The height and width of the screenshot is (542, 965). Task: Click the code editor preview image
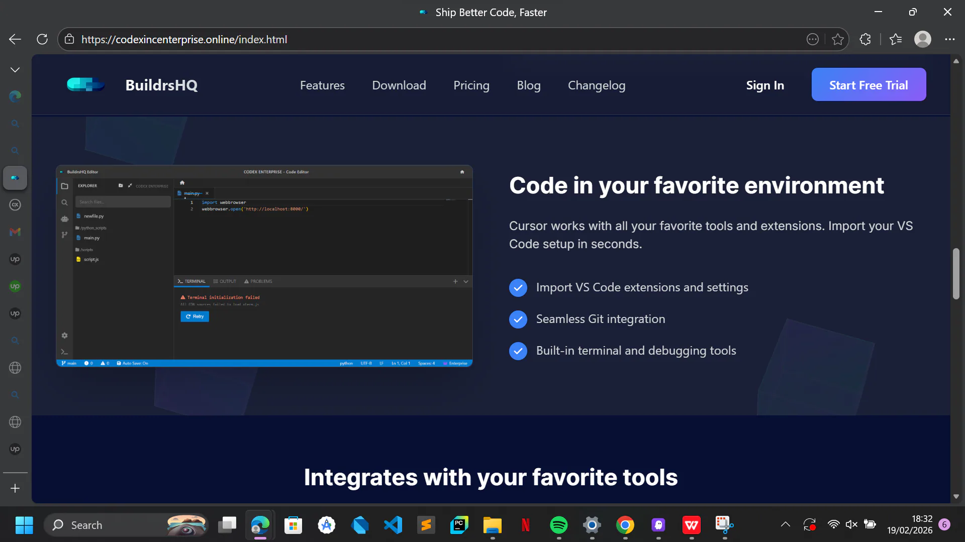pyautogui.click(x=264, y=266)
